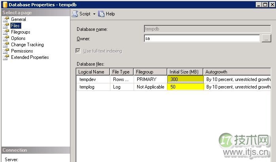The image size is (276, 162).
Task: Open the General page
Action: [x=19, y=19]
